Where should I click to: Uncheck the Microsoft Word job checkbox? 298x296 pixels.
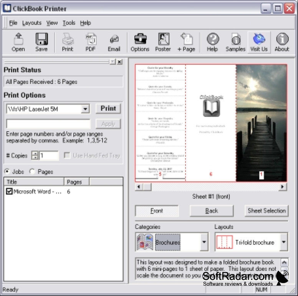coord(9,191)
